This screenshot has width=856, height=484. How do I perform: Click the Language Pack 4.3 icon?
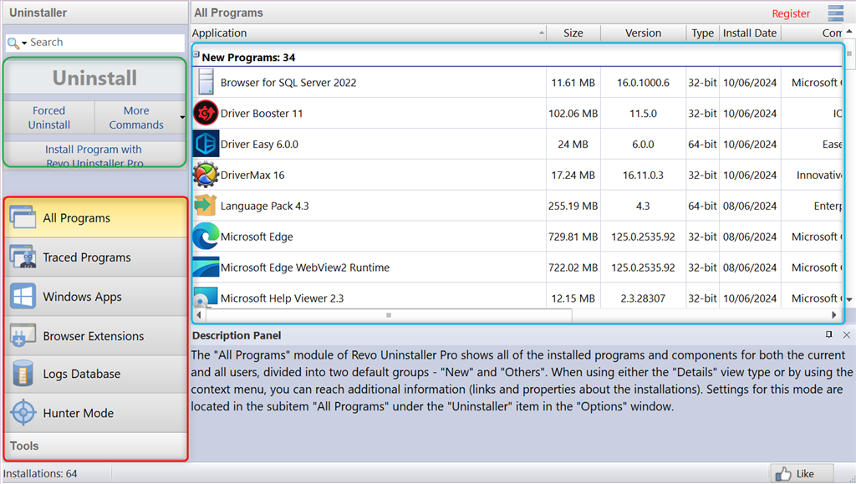click(x=206, y=205)
